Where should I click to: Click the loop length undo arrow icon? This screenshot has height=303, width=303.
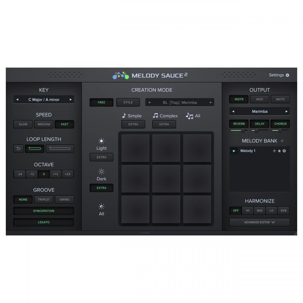(x=18, y=149)
